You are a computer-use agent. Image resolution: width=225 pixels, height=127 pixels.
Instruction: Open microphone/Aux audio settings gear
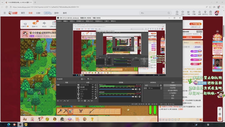139,89
